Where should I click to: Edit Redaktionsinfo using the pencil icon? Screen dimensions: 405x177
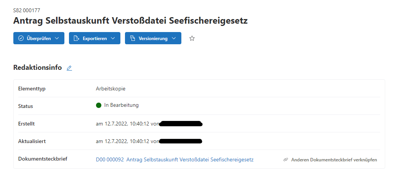pyautogui.click(x=69, y=68)
